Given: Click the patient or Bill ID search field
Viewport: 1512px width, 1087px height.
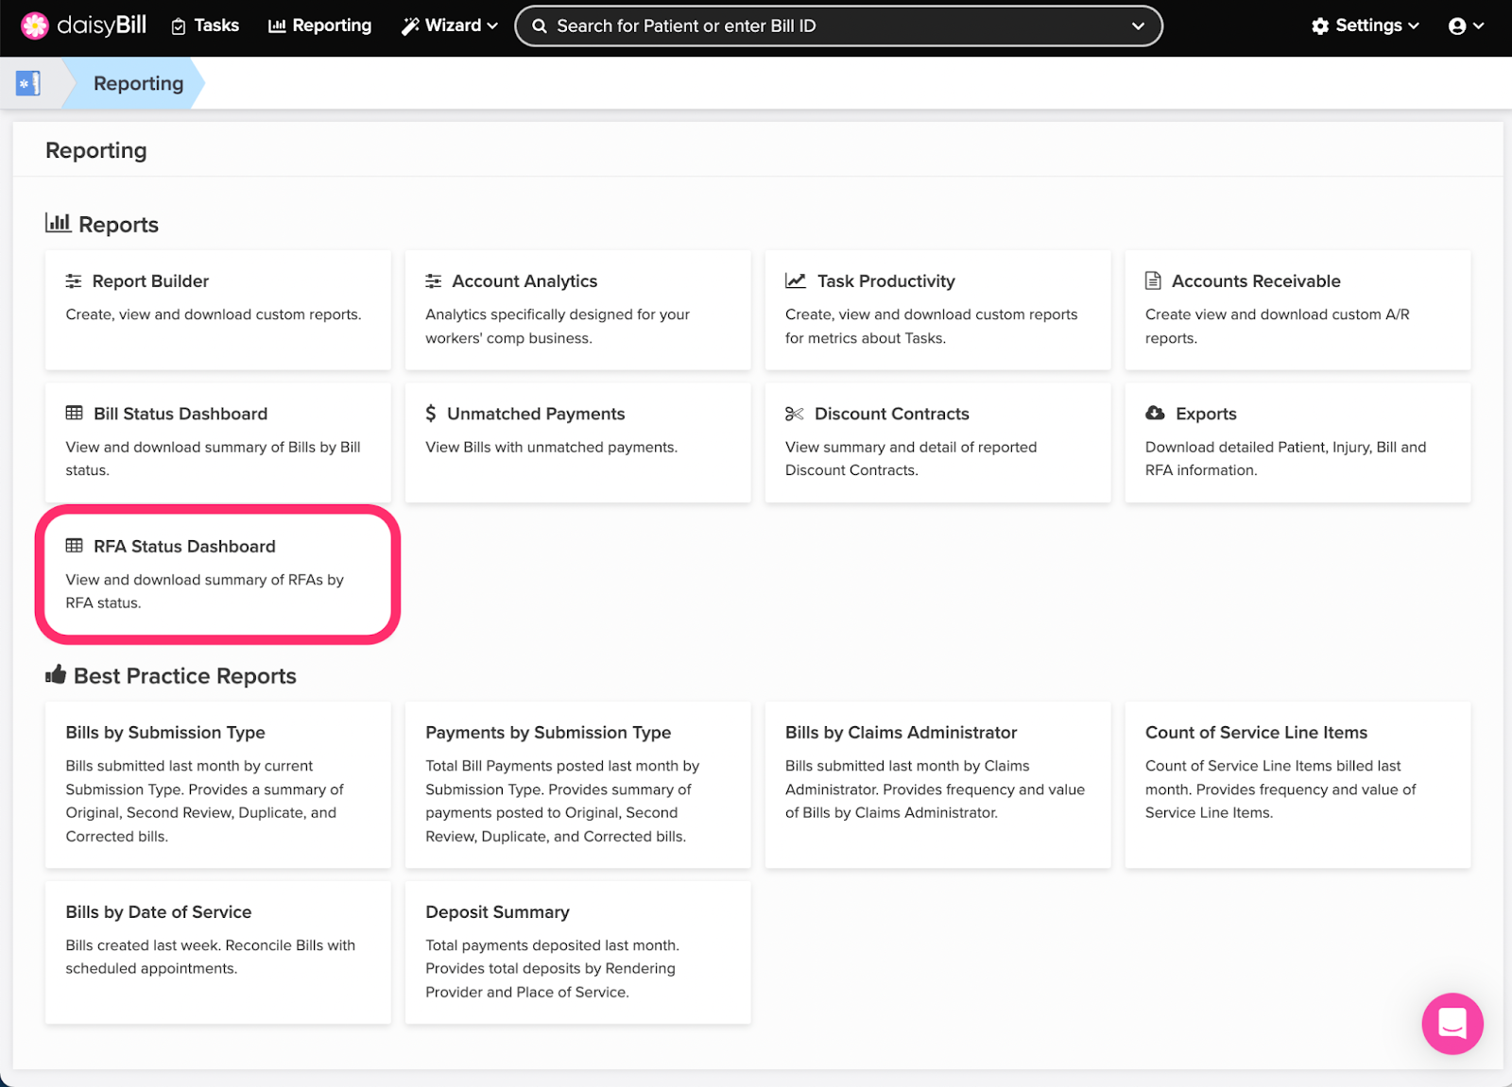Looking at the screenshot, I should tap(822, 25).
